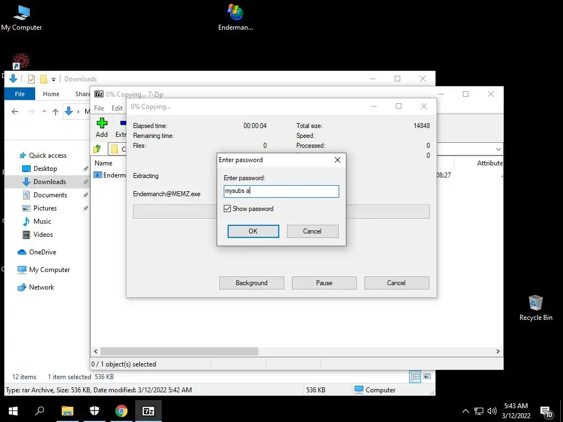Send the extraction to Background
Viewport: 563px width, 422px height.
pyautogui.click(x=251, y=283)
